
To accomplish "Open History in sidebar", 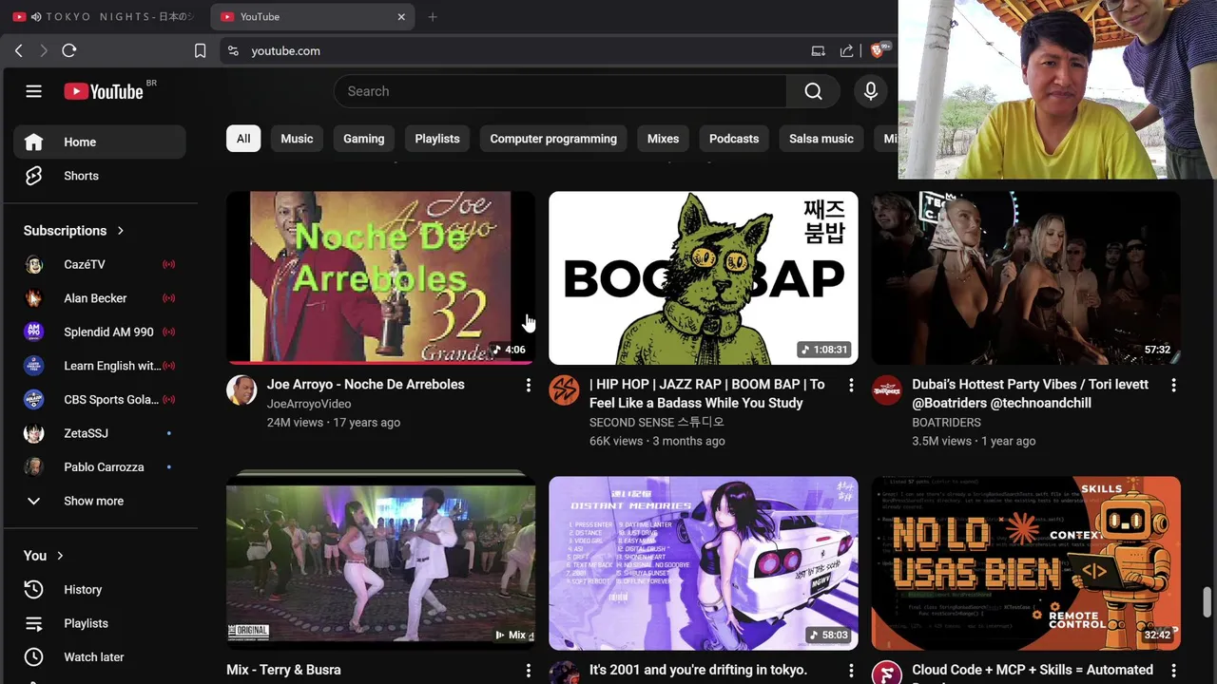I will tap(100, 590).
